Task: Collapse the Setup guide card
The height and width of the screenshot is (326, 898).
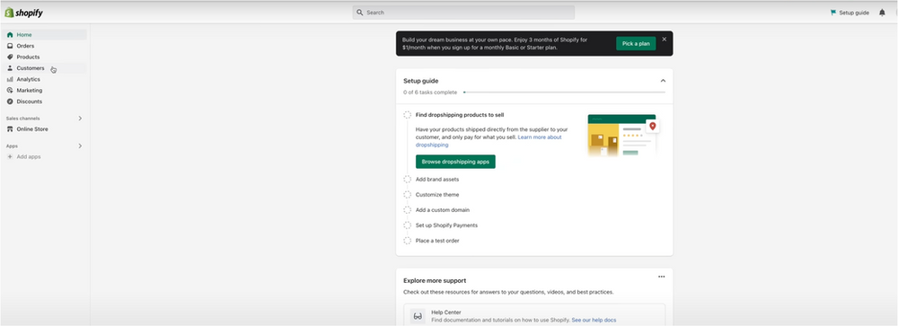Action: (x=664, y=81)
